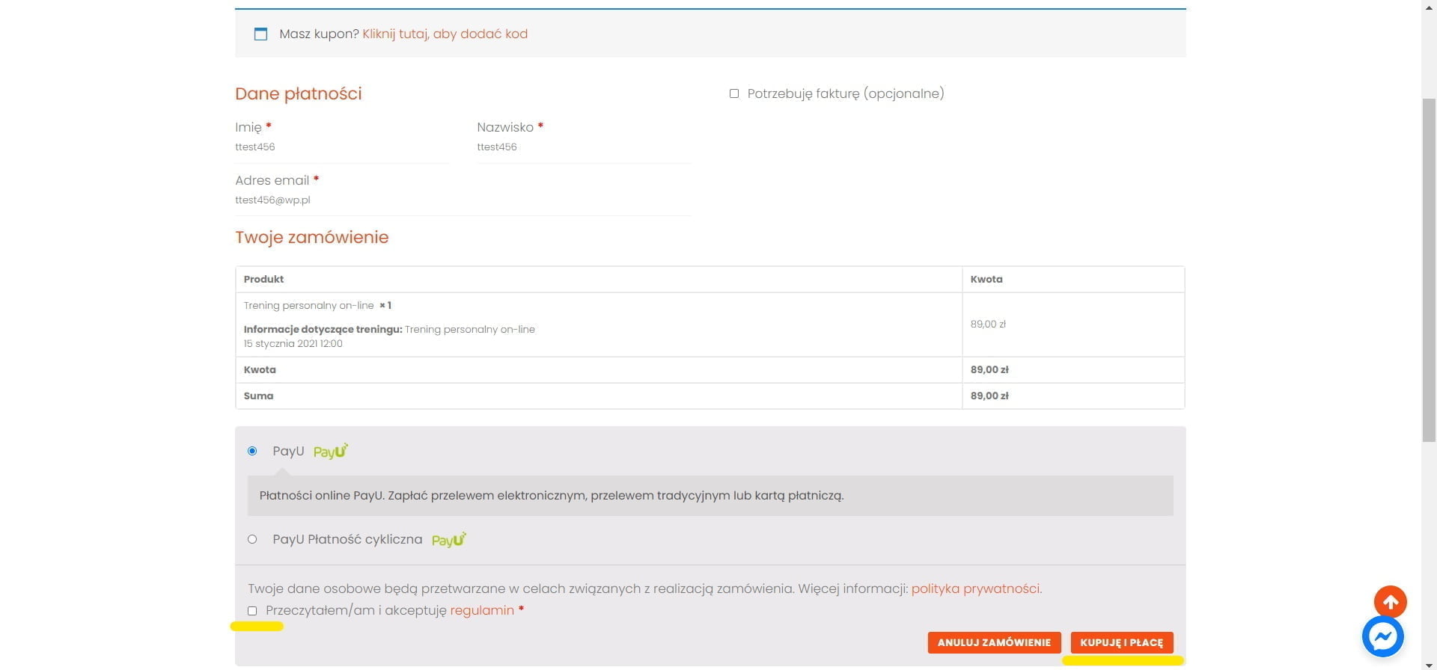Open the regulamin link
1437x670 pixels.
point(482,610)
